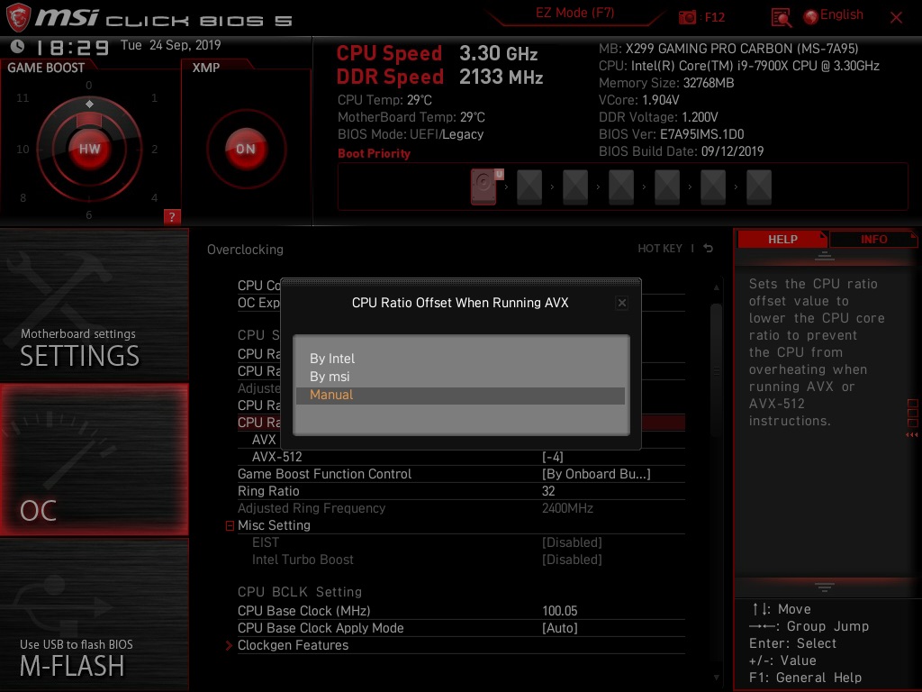Click the help panel top collapse handle
The width and height of the screenshot is (922, 692).
(x=825, y=255)
